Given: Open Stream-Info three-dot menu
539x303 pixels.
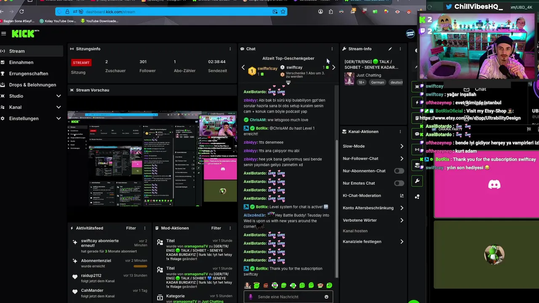Looking at the screenshot, I should pyautogui.click(x=400, y=49).
